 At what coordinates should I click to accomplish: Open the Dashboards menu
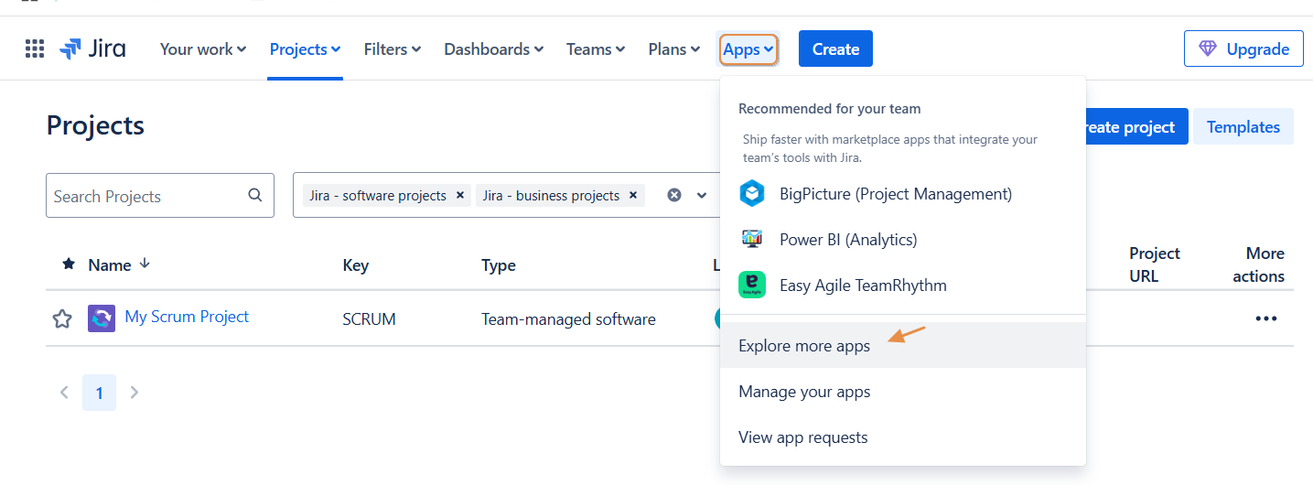click(494, 49)
